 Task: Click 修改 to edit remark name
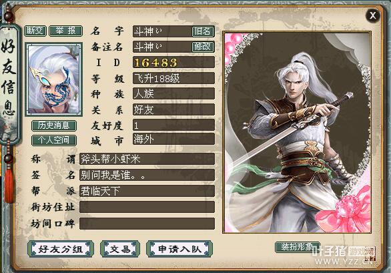click(203, 47)
